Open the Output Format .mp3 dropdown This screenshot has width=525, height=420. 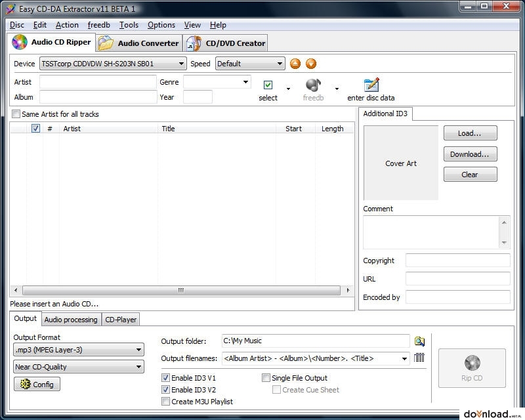(x=79, y=350)
